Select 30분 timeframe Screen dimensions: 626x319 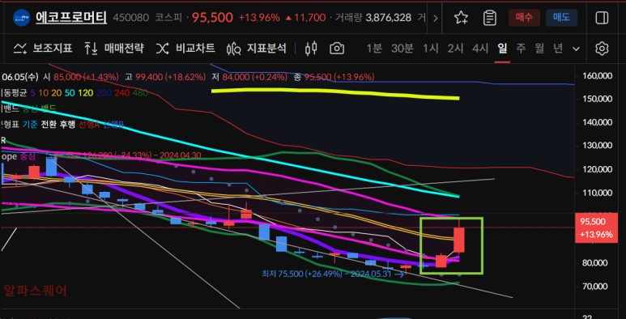(402, 49)
